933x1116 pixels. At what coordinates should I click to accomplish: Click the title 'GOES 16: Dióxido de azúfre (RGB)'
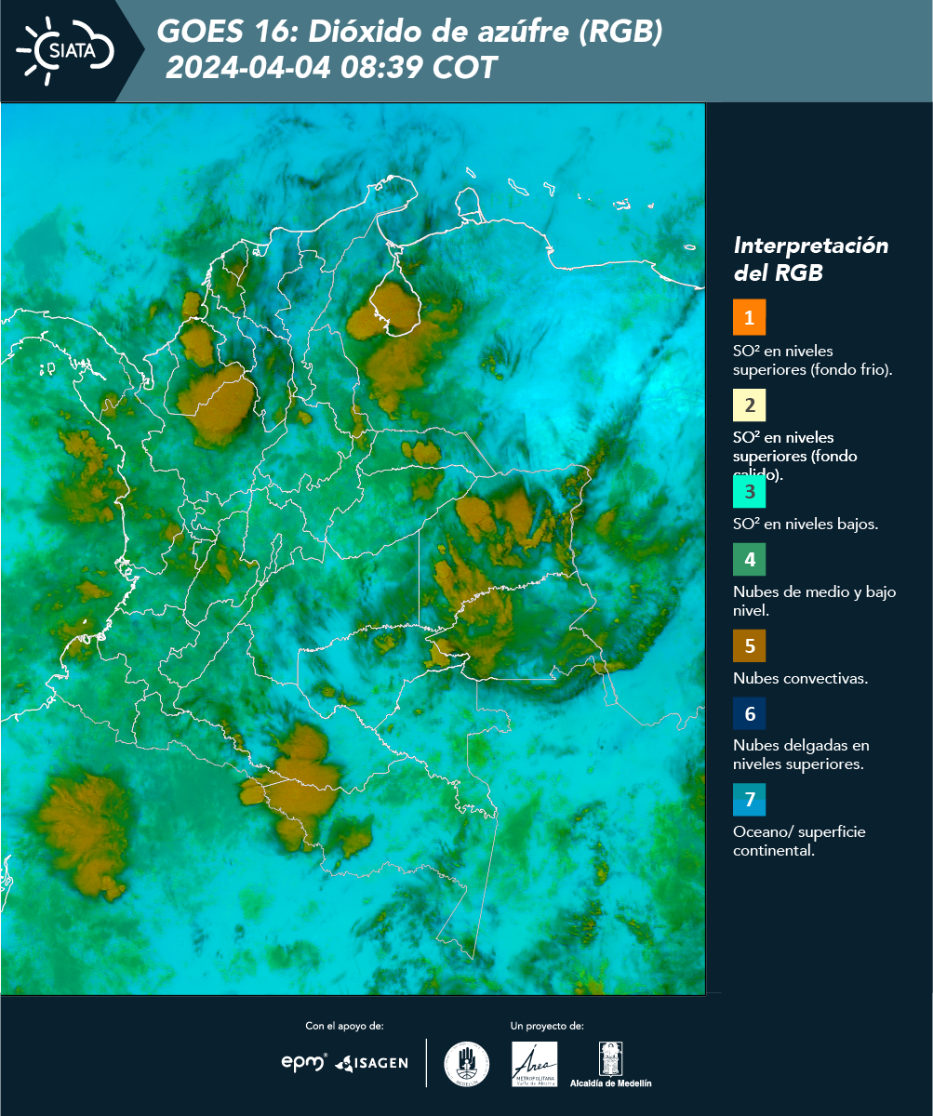(x=409, y=32)
